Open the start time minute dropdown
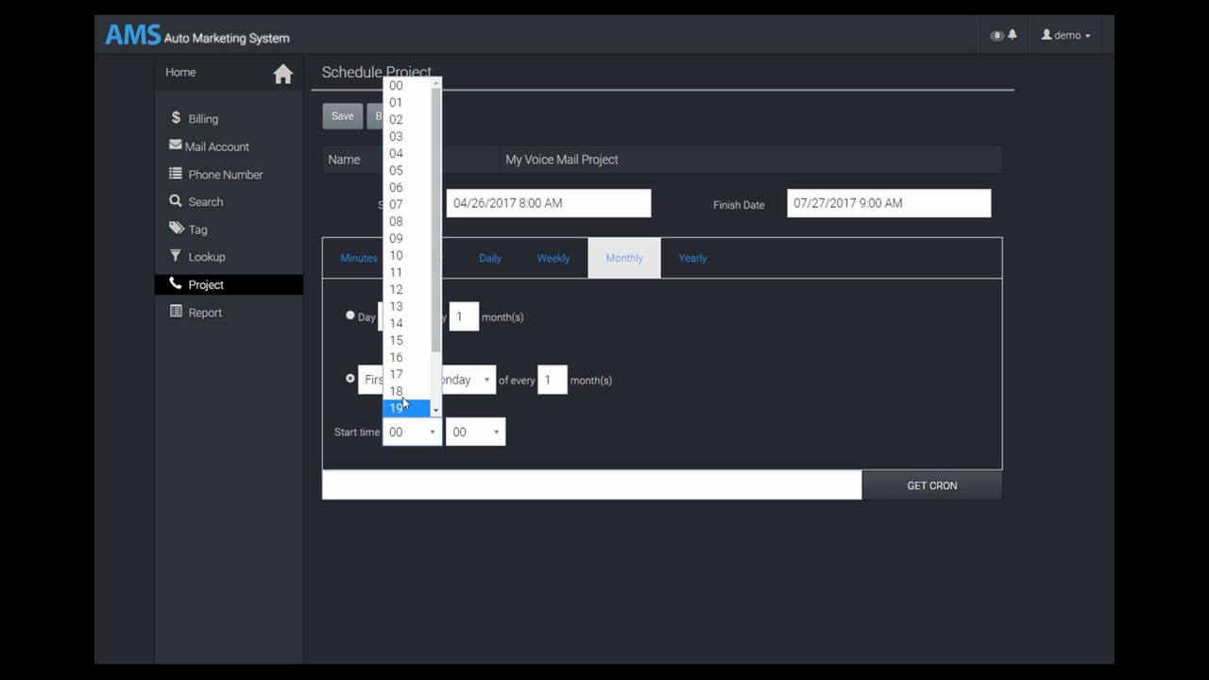The height and width of the screenshot is (680, 1209). click(475, 432)
